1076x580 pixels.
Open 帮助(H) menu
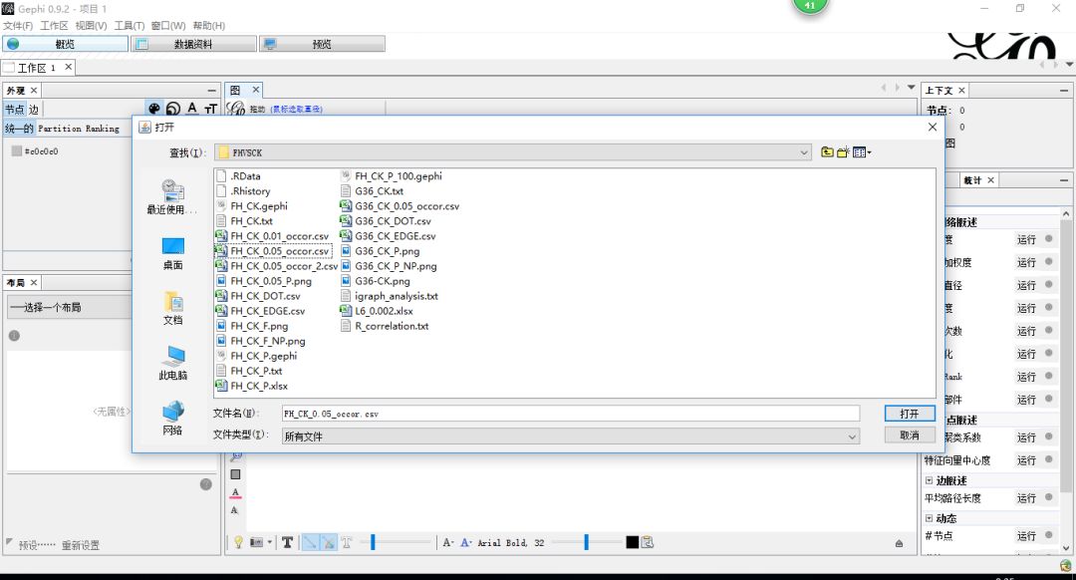(x=208, y=25)
